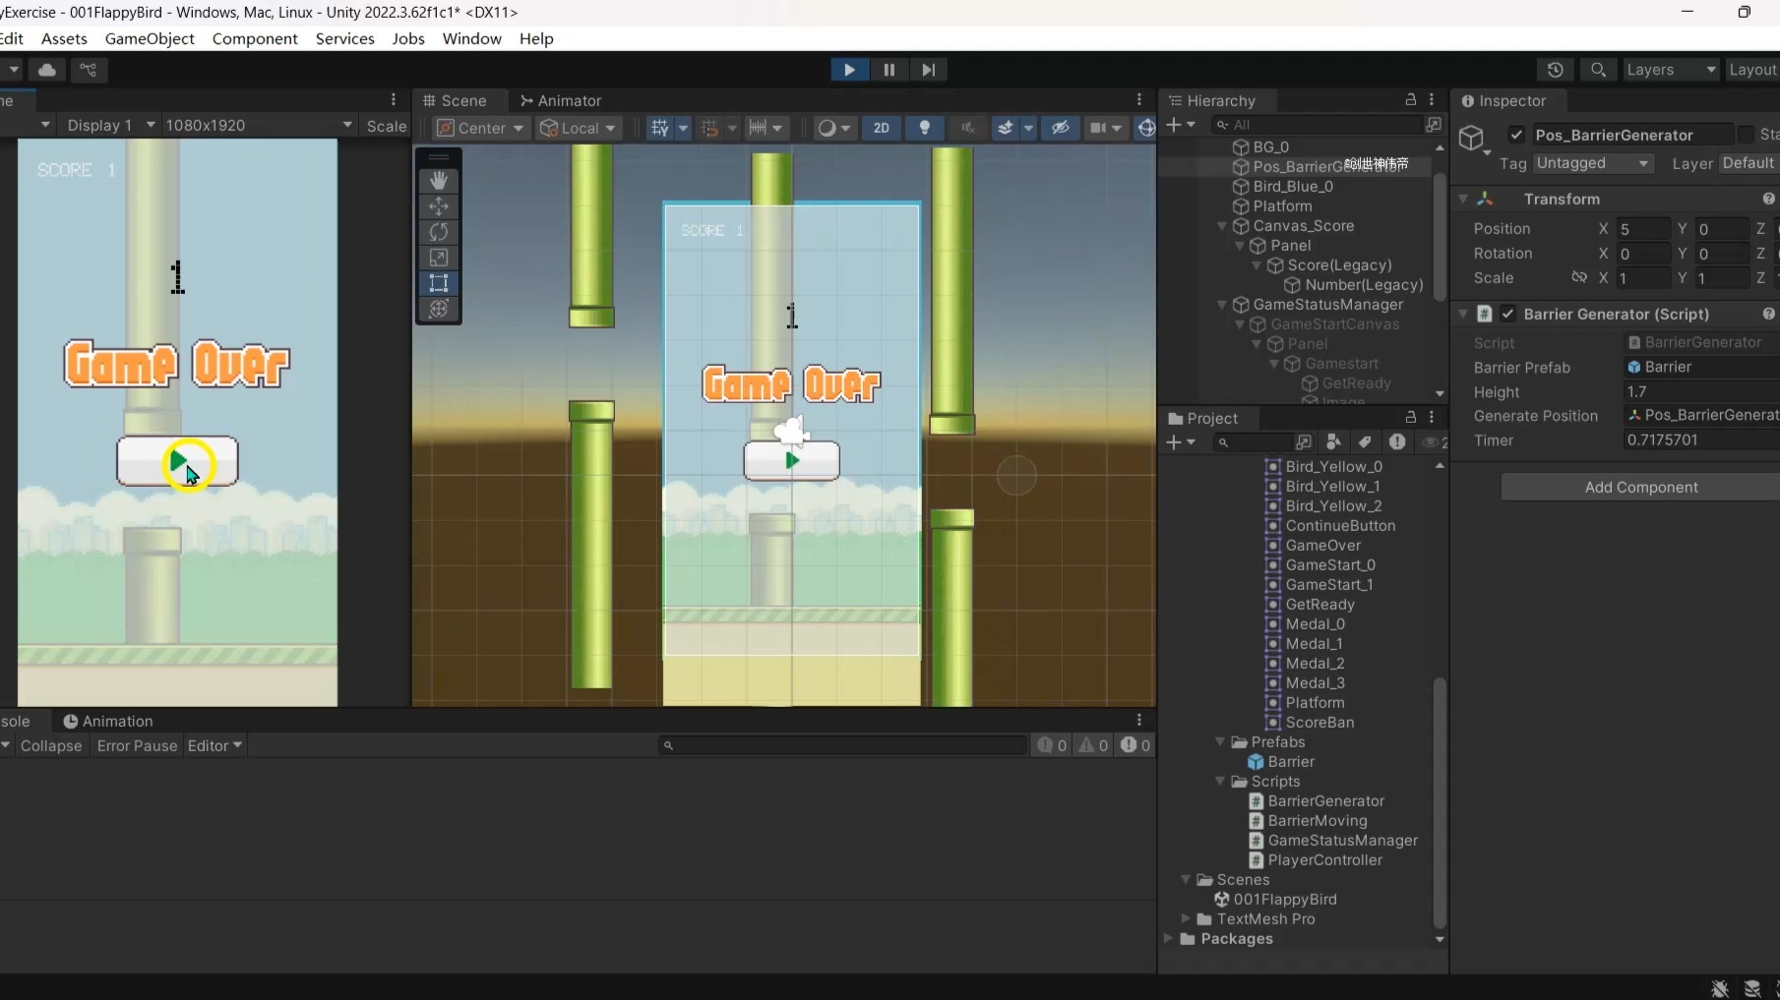
Task: Collapse the Canvas_Score hierarchy item
Action: [x=1222, y=226]
